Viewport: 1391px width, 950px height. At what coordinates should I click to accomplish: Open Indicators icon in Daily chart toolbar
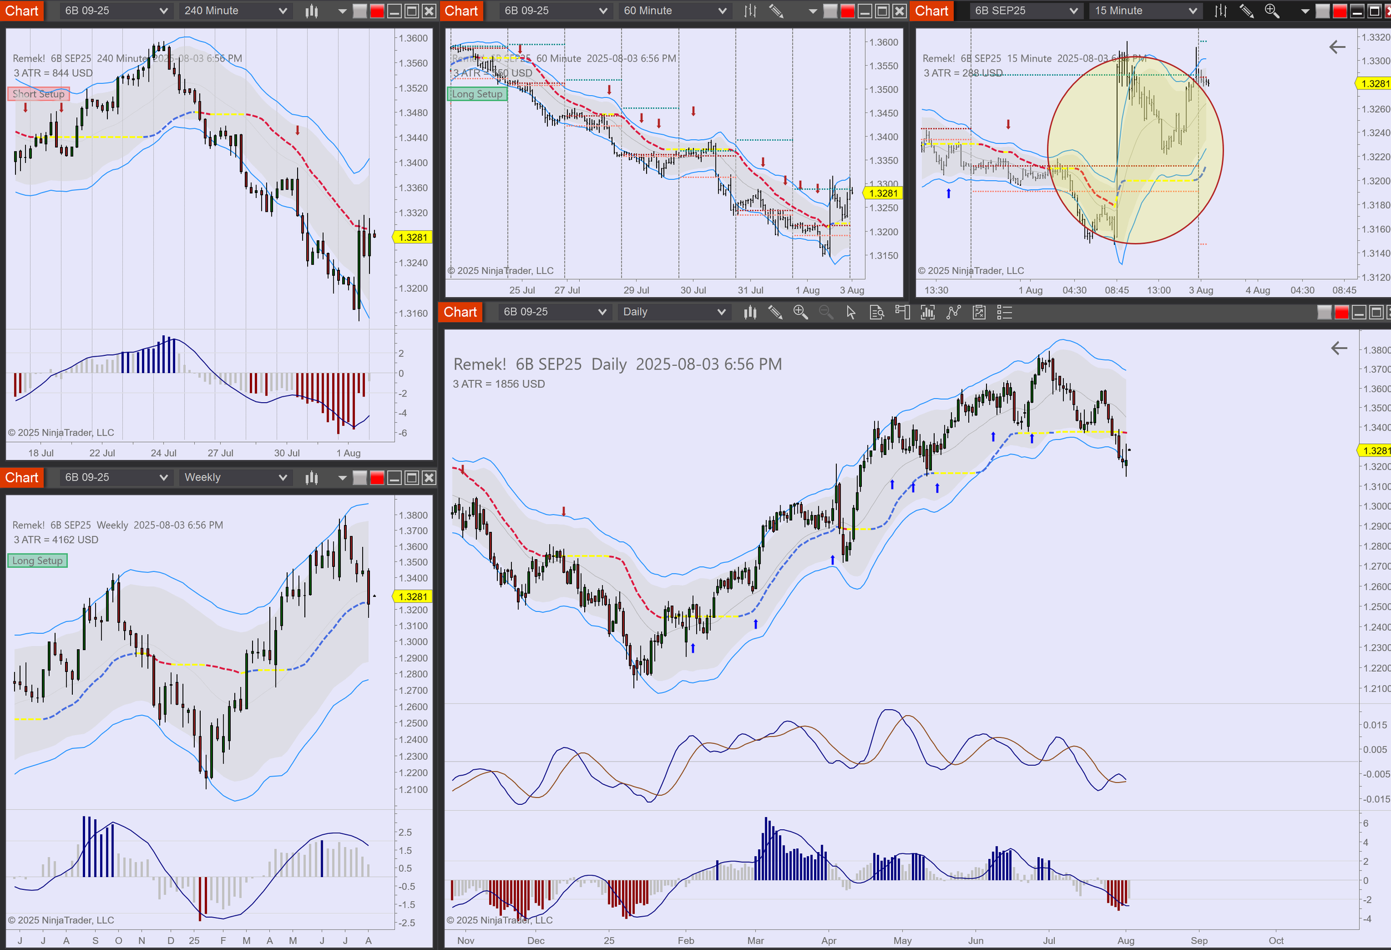[x=928, y=312]
